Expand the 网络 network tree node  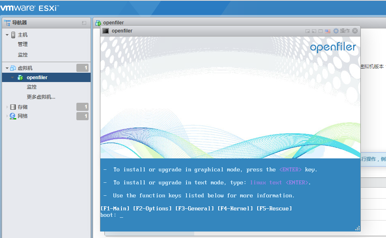pyautogui.click(x=7, y=116)
